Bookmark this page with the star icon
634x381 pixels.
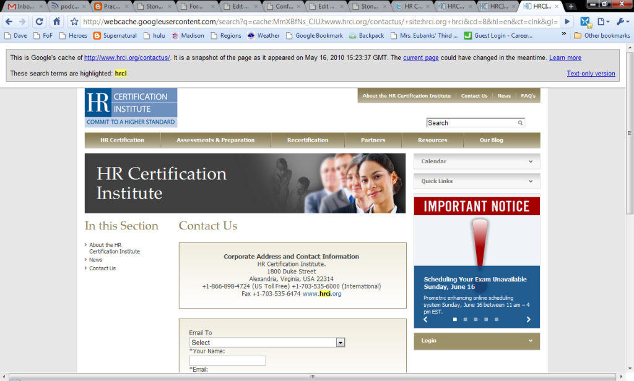(74, 22)
